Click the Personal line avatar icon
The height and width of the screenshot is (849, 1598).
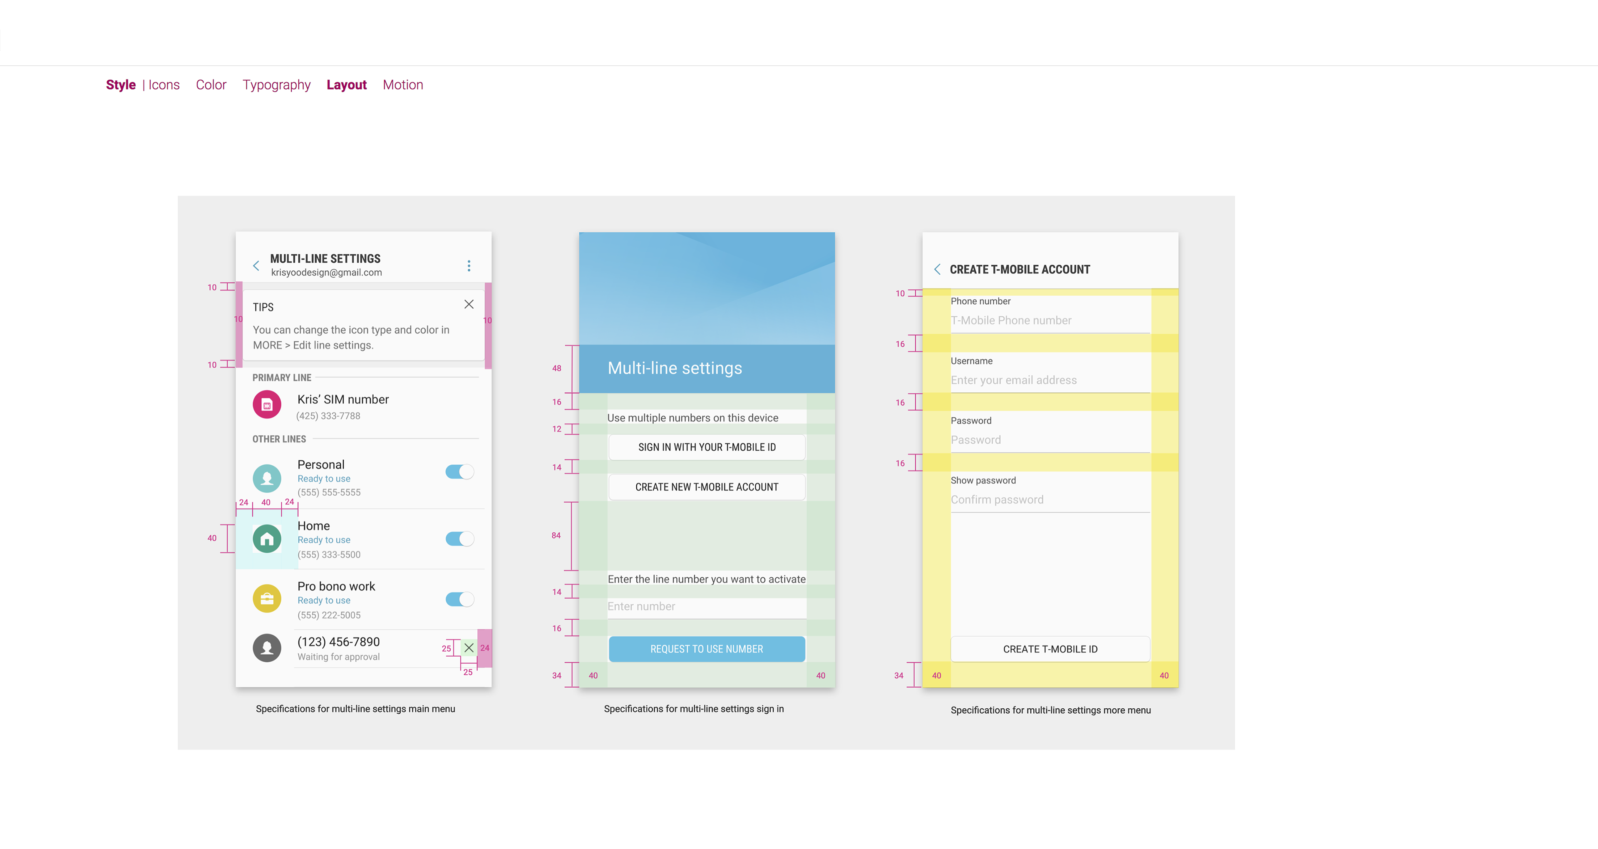click(x=267, y=478)
